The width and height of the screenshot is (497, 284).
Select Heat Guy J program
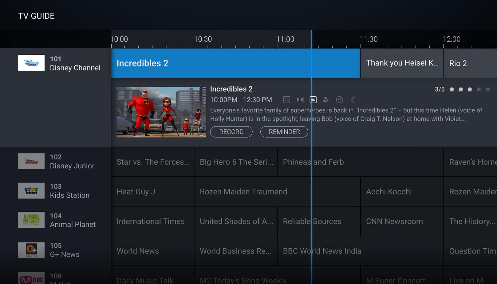pyautogui.click(x=152, y=191)
